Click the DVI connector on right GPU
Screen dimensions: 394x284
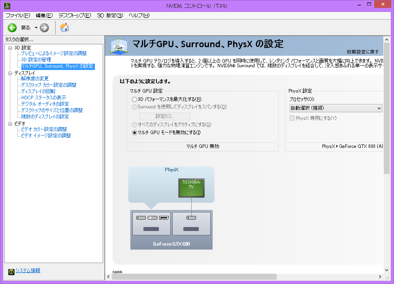point(191,218)
